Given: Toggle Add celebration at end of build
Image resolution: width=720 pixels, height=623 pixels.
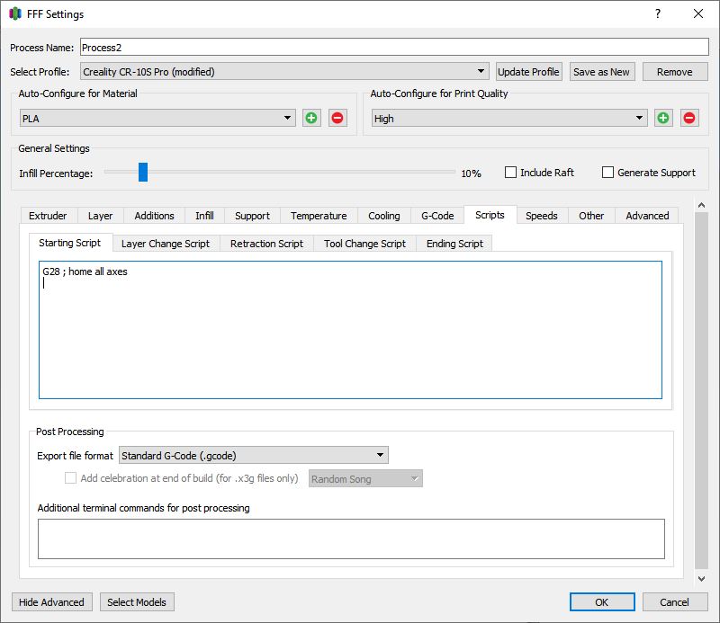Looking at the screenshot, I should coord(70,478).
